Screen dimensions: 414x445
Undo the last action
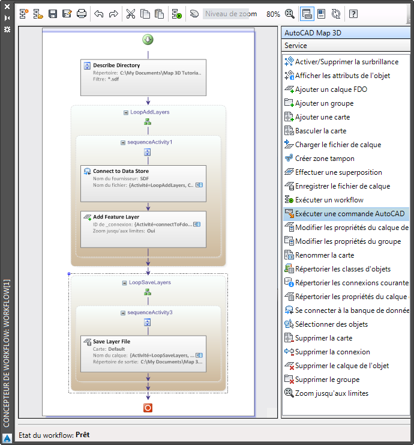98,14
